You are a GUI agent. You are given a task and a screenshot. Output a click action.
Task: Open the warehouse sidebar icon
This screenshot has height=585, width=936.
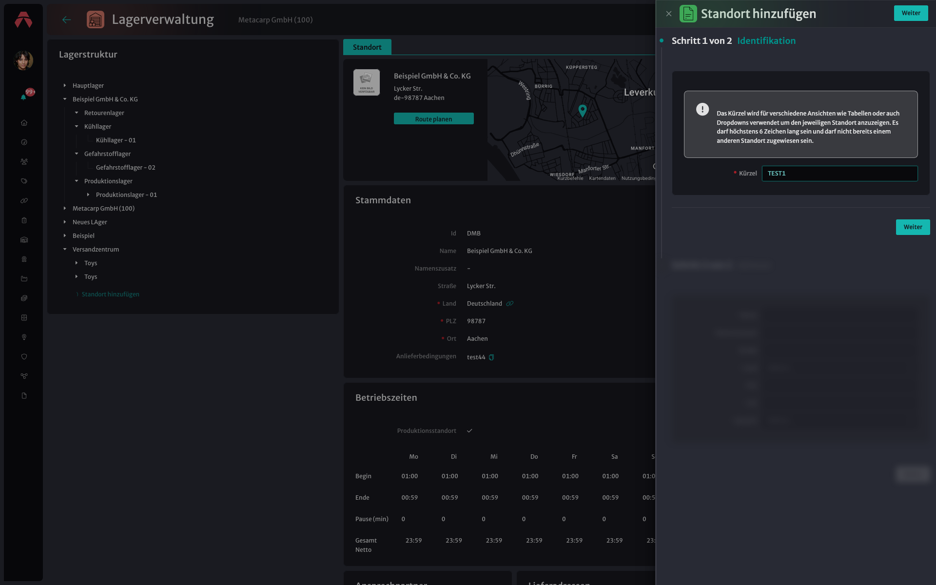[x=24, y=240]
